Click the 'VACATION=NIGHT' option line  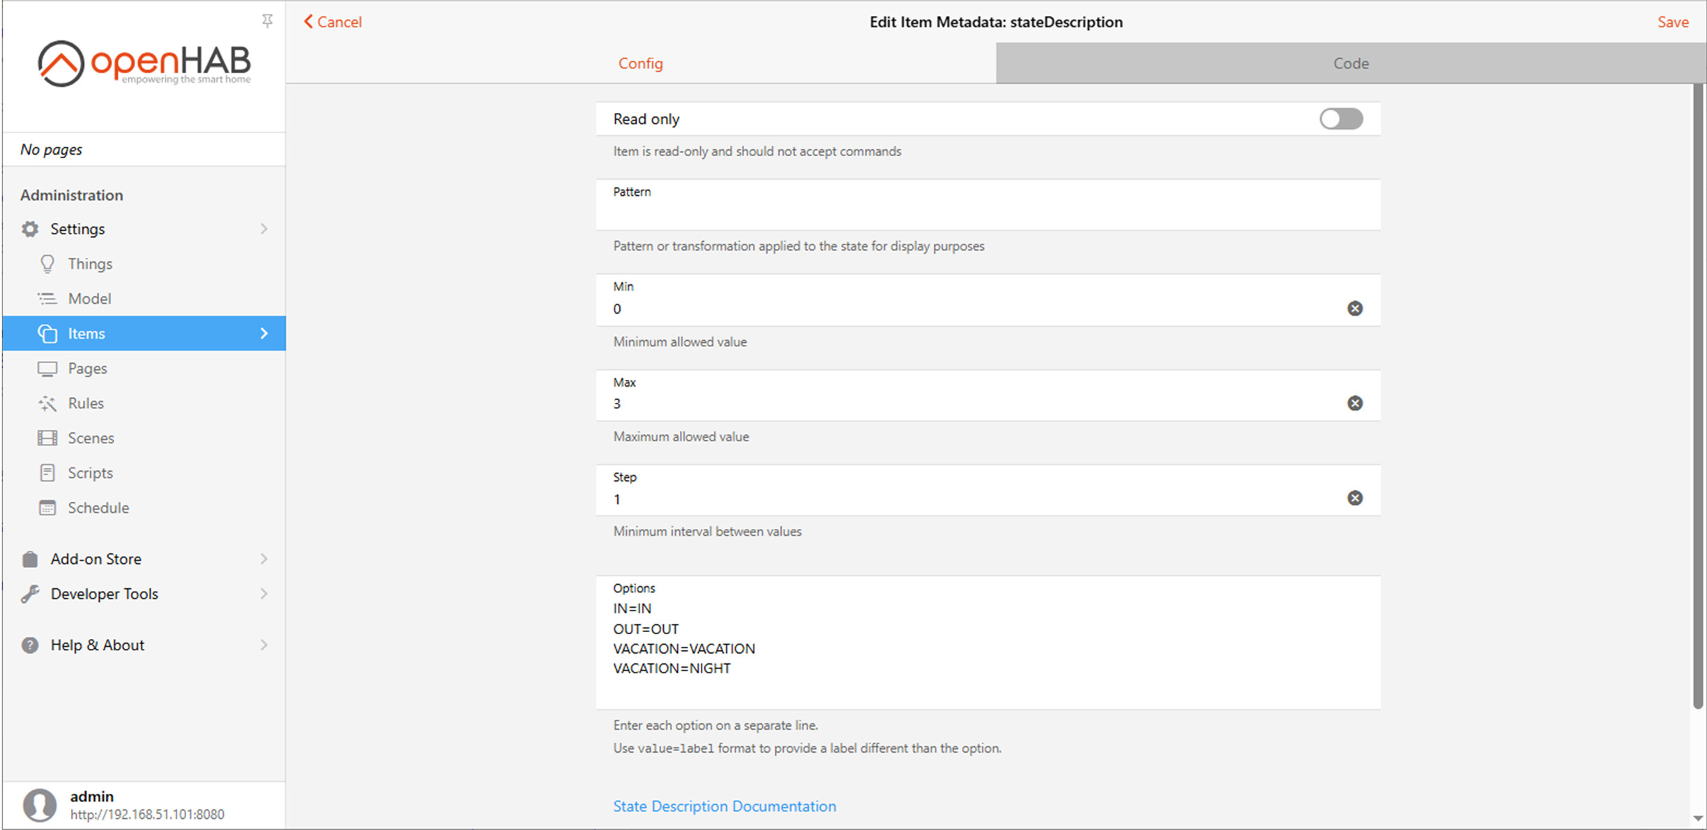click(x=672, y=668)
